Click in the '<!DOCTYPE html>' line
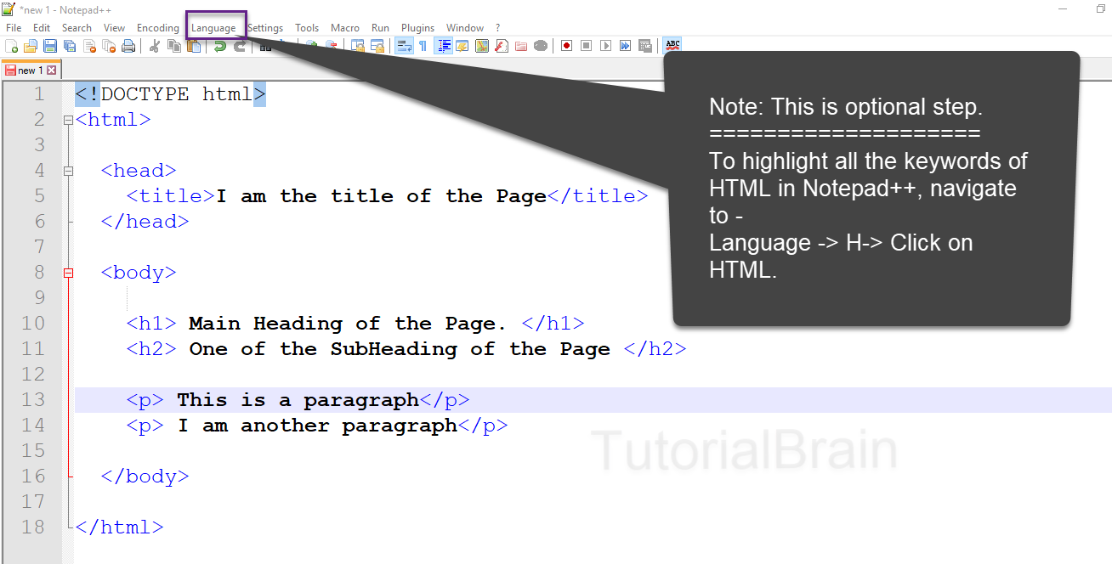Screen dimensions: 1112x564 [171, 94]
